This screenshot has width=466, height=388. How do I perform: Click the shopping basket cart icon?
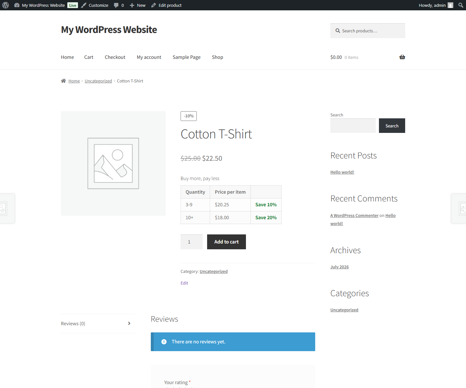(x=402, y=57)
